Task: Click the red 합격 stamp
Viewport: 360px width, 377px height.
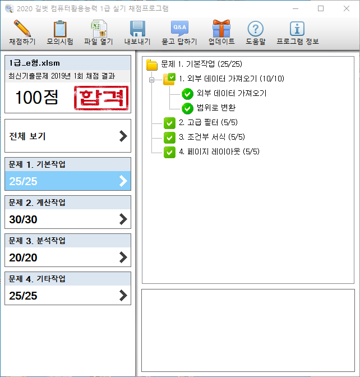Action: click(x=101, y=98)
